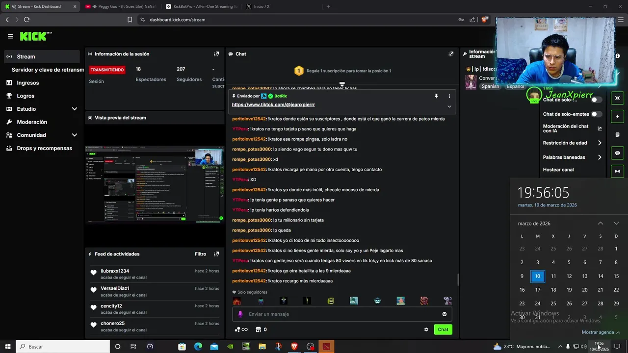
Task: Open Servidor y clave de retransmisión
Action: (48, 70)
